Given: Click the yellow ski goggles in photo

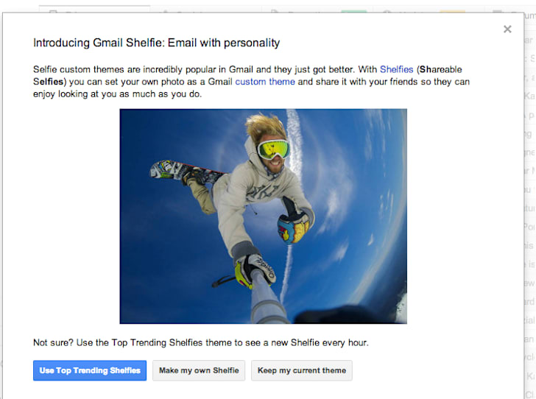Looking at the screenshot, I should [273, 149].
